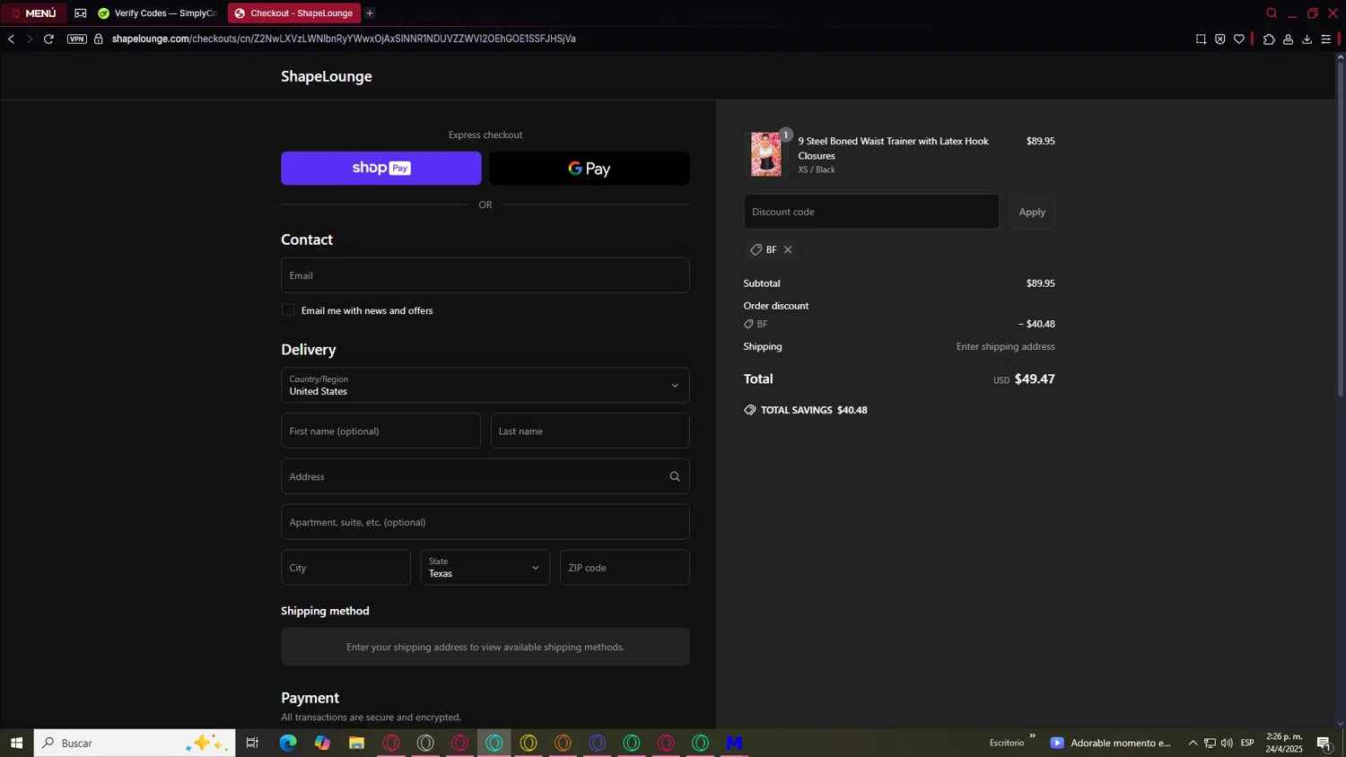Open the State Texas dropdown
Screen dimensions: 1346x757
click(485, 568)
